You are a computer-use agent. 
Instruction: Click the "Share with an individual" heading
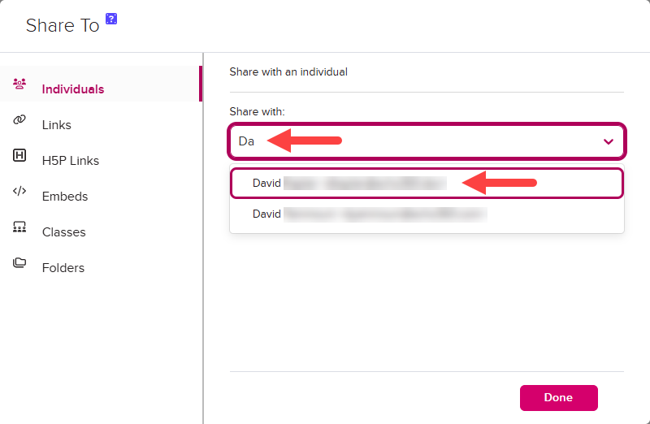tap(288, 72)
